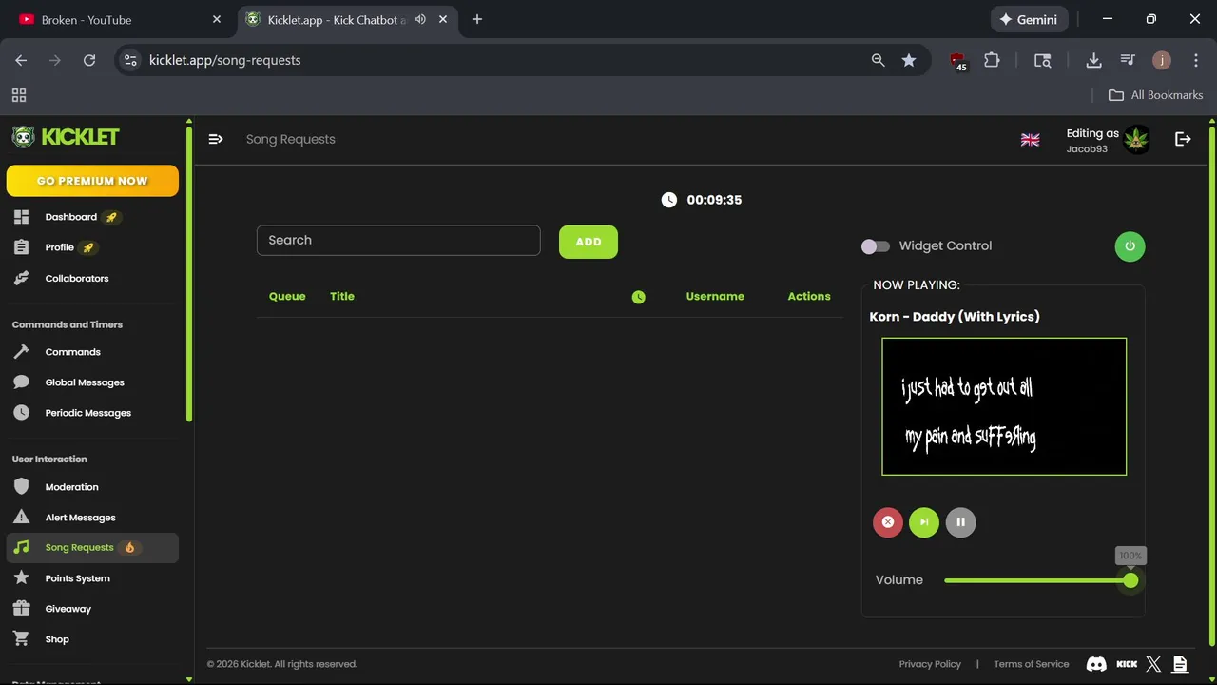Click the Volume slider handle
Screen dimensions: 1217x685
(x=1130, y=580)
